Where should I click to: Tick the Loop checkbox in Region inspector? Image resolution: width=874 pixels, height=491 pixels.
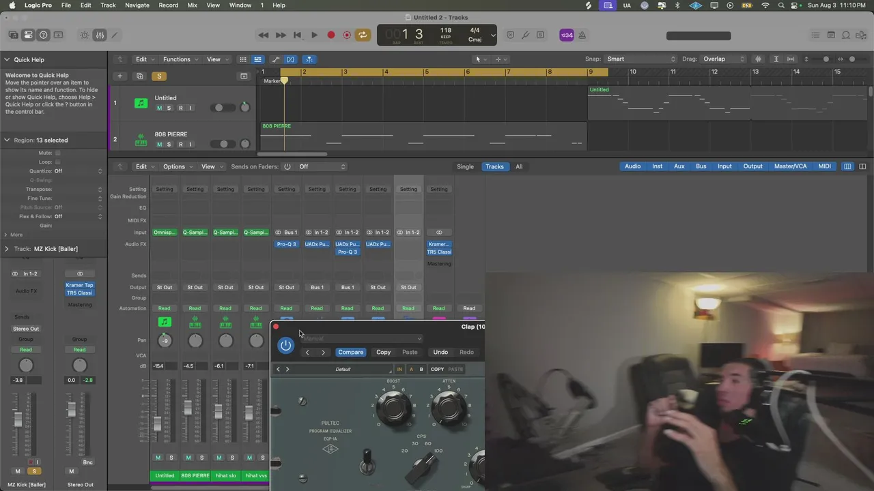(57, 162)
